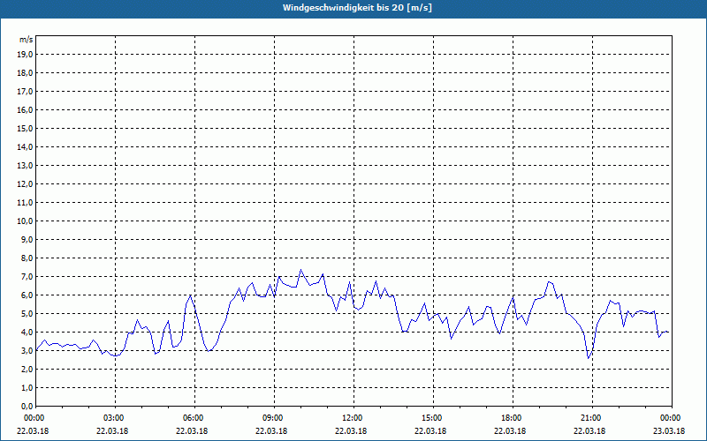The image size is (707, 441).
Task: Click the 18:00 time axis label
Action: coord(513,418)
